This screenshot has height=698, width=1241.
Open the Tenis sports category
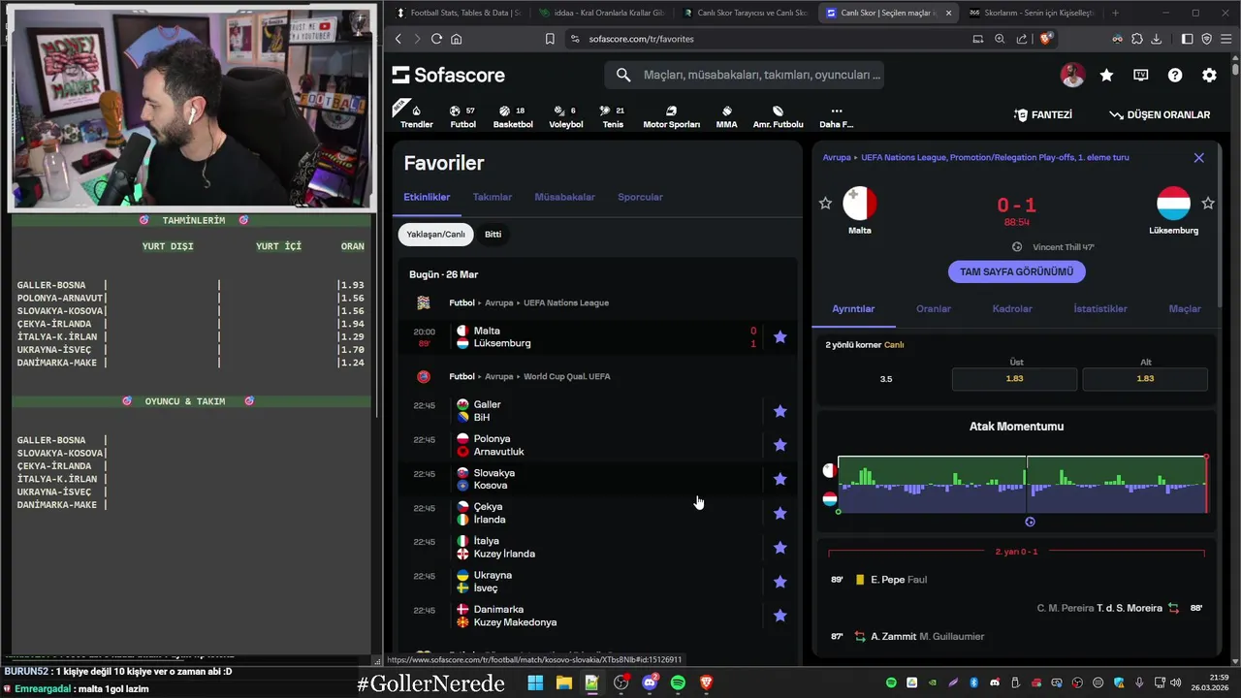[613, 116]
